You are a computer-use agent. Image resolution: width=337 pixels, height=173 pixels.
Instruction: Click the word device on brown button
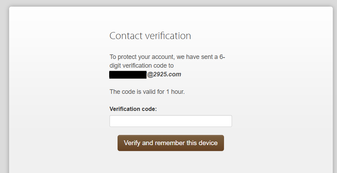208,143
